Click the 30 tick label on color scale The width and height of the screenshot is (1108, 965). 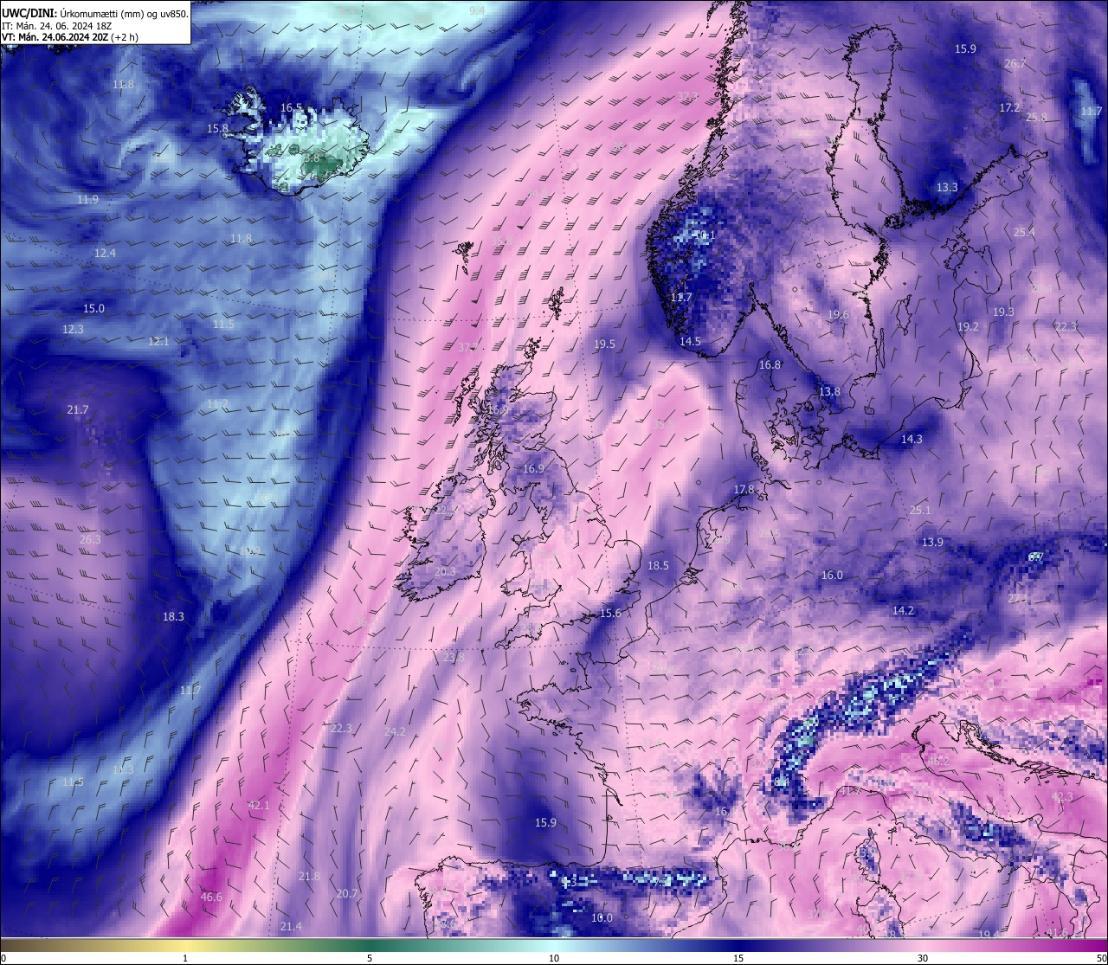923,957
